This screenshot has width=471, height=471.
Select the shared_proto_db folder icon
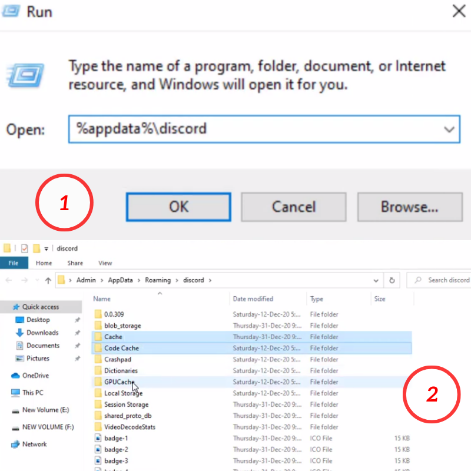[x=98, y=416]
